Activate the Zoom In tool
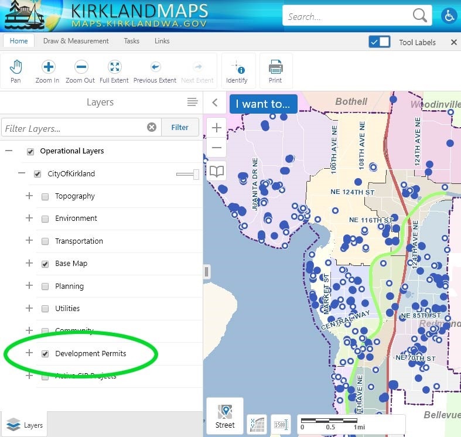Viewport: 461px width, 437px height. click(x=47, y=71)
